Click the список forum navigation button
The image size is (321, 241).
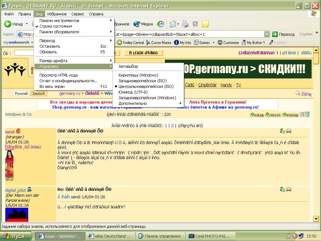coord(273,115)
